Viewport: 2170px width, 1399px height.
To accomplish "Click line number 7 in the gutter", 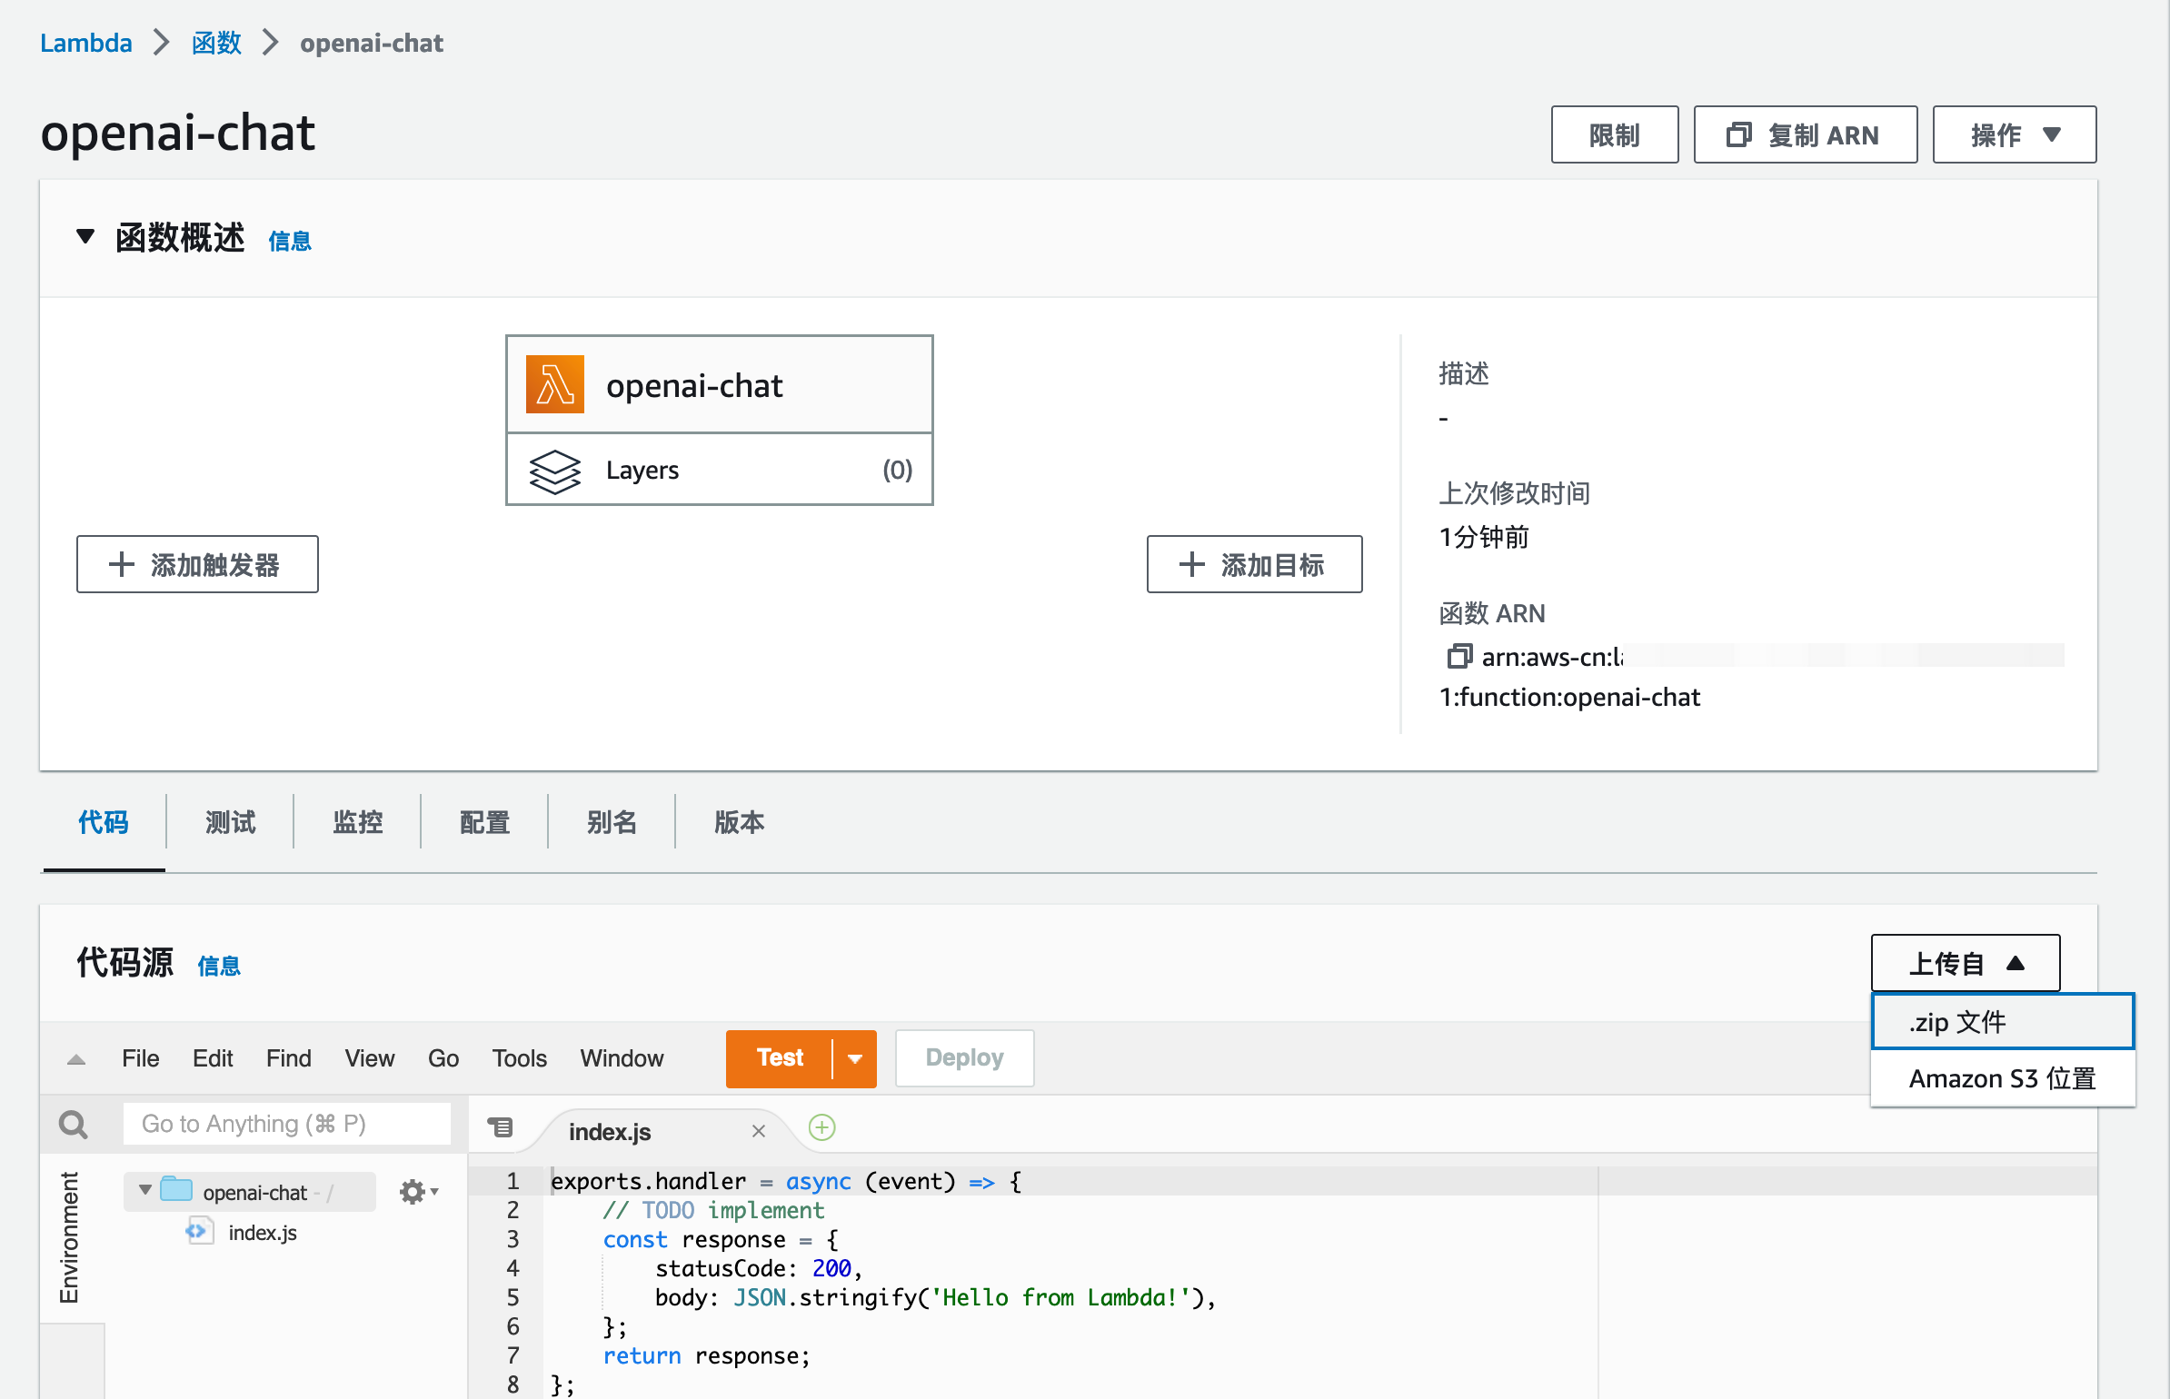I will click(x=513, y=1355).
